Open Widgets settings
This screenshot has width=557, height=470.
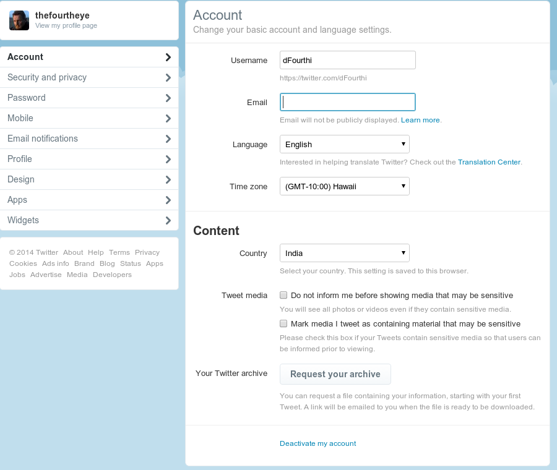click(89, 220)
